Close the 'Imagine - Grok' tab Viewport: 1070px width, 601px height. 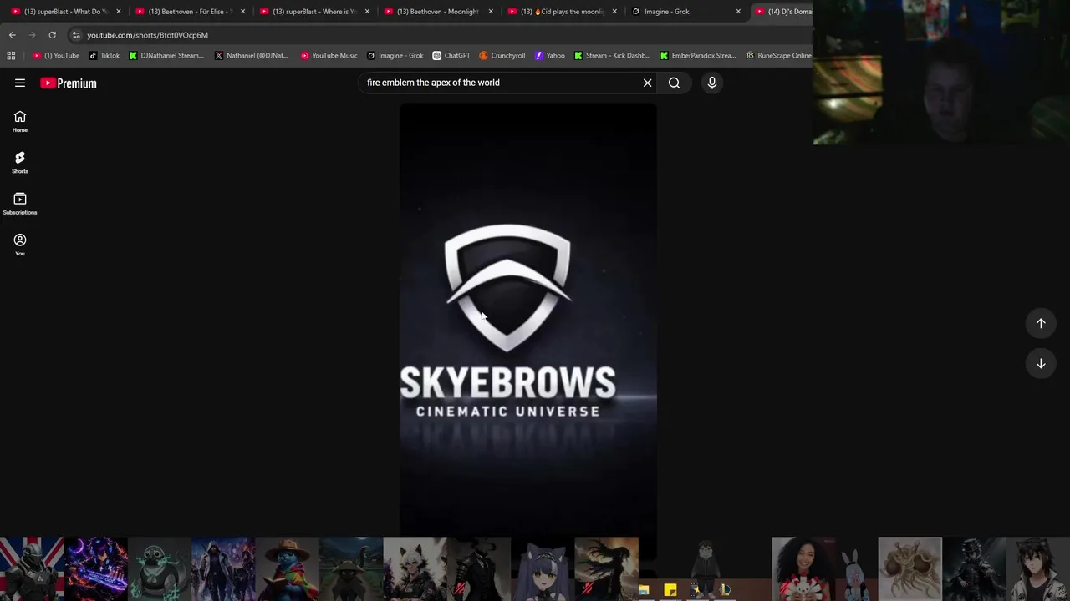click(738, 12)
